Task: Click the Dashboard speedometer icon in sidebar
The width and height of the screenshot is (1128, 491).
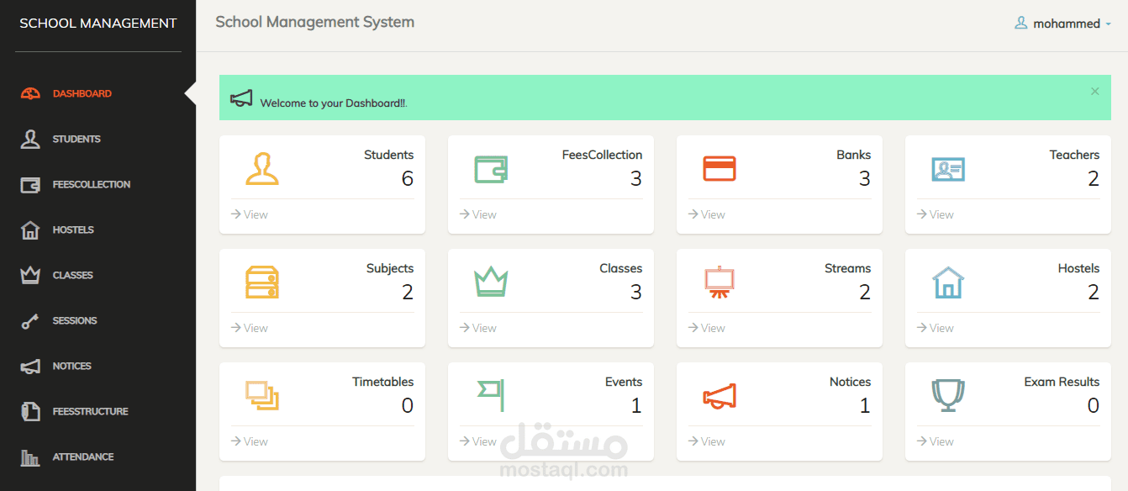Action: click(x=30, y=93)
